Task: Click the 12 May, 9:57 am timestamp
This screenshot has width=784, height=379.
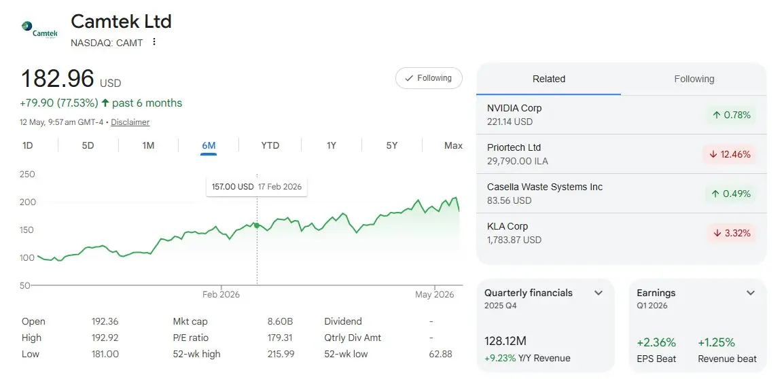Action: [62, 122]
